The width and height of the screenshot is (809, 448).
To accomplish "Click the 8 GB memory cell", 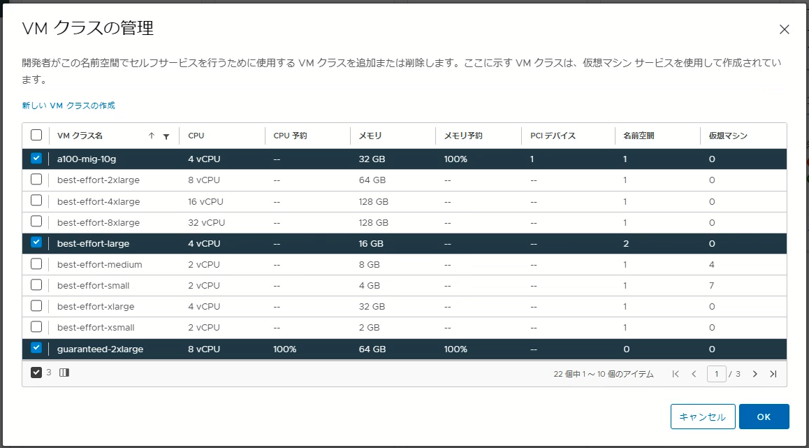I will 370,264.
